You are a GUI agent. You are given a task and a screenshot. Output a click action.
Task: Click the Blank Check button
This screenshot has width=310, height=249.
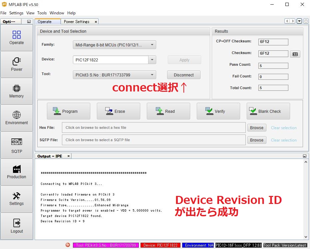click(x=268, y=111)
